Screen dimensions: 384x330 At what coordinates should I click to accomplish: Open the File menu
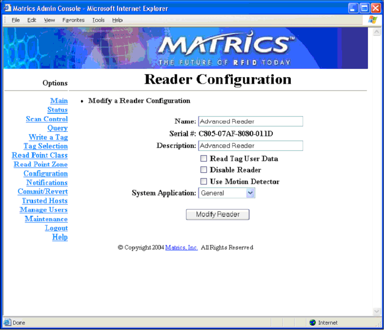coord(16,20)
